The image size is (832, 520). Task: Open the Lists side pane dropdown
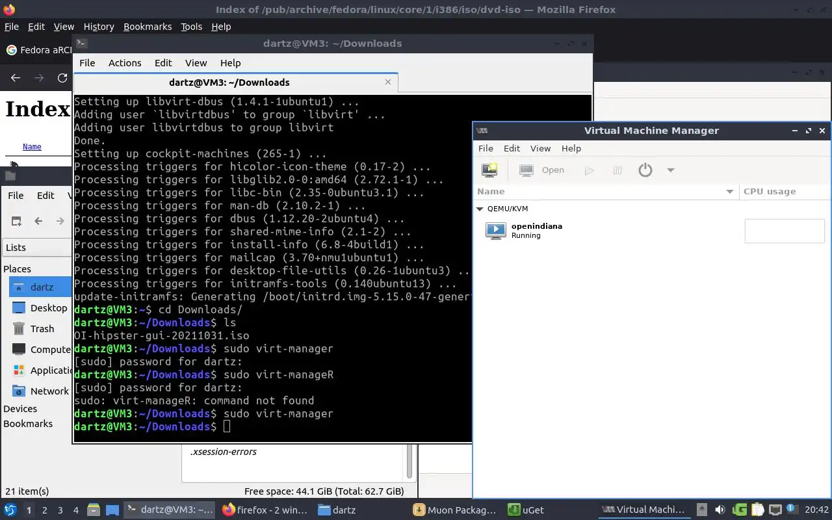tap(37, 248)
